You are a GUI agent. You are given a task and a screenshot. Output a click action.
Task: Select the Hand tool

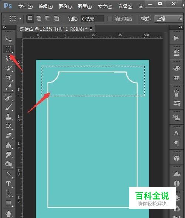tap(9, 214)
